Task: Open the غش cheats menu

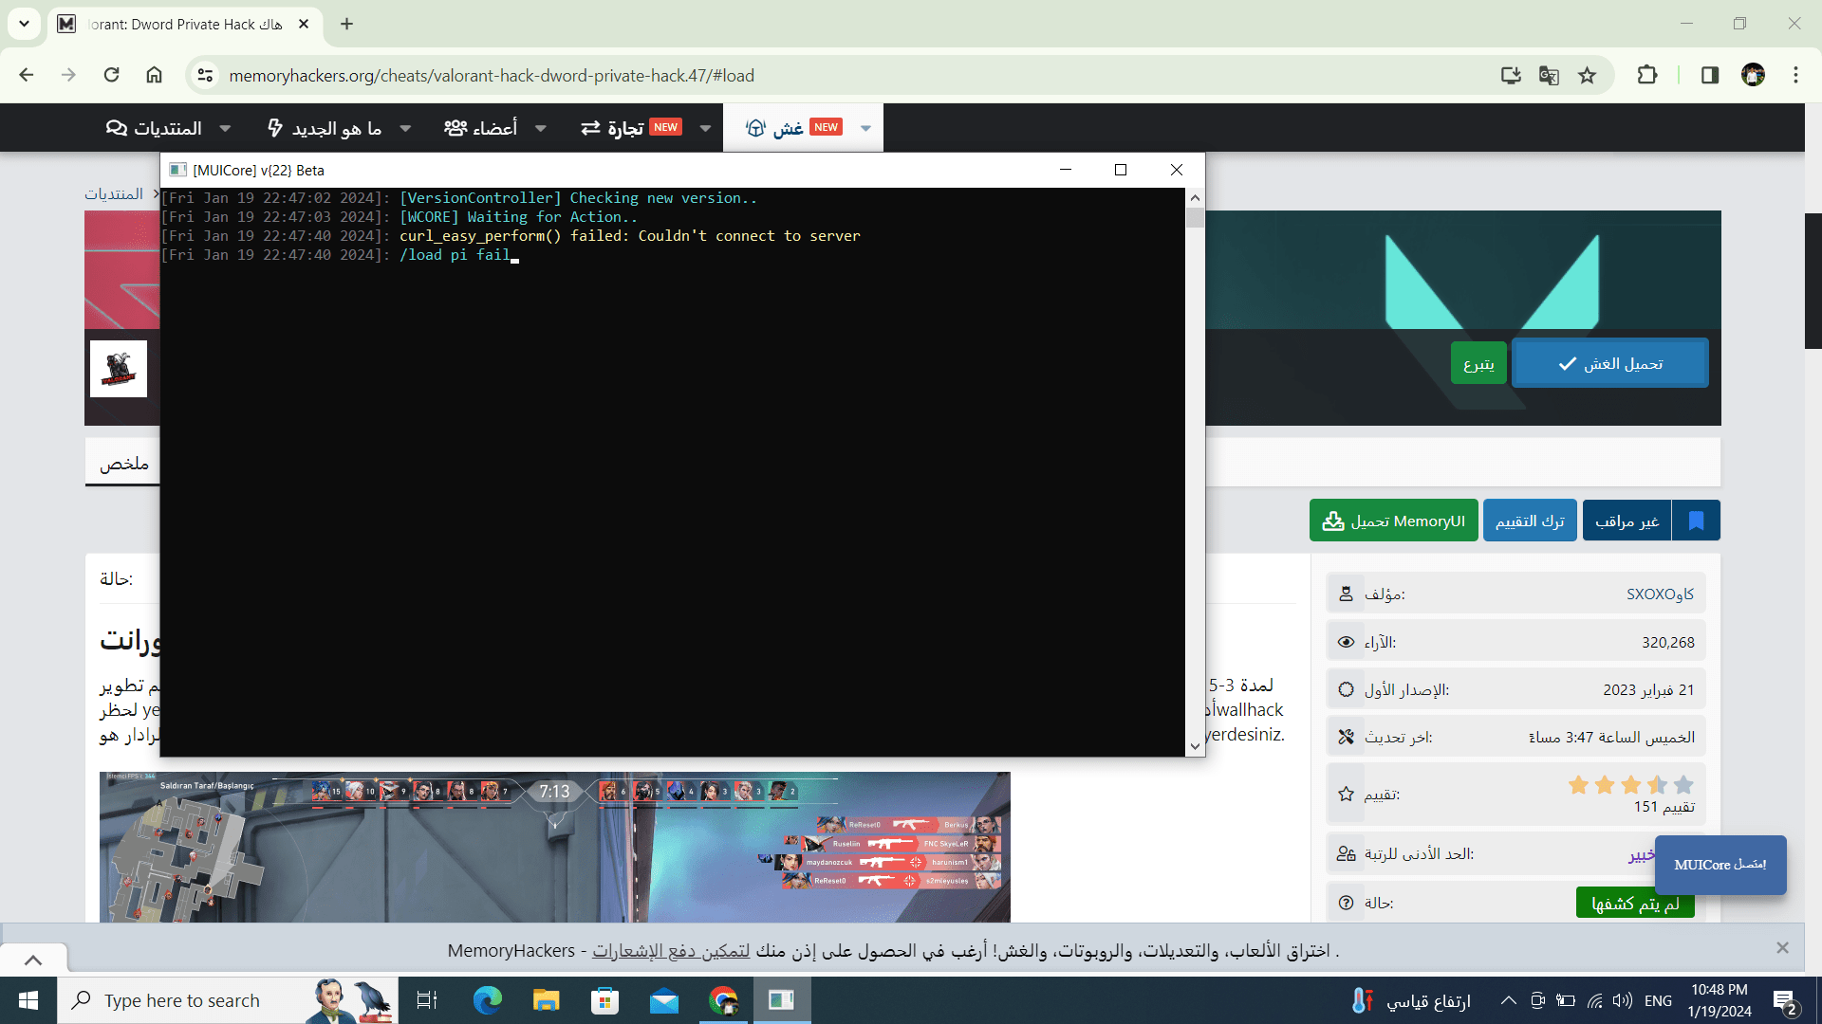Action: click(x=793, y=128)
